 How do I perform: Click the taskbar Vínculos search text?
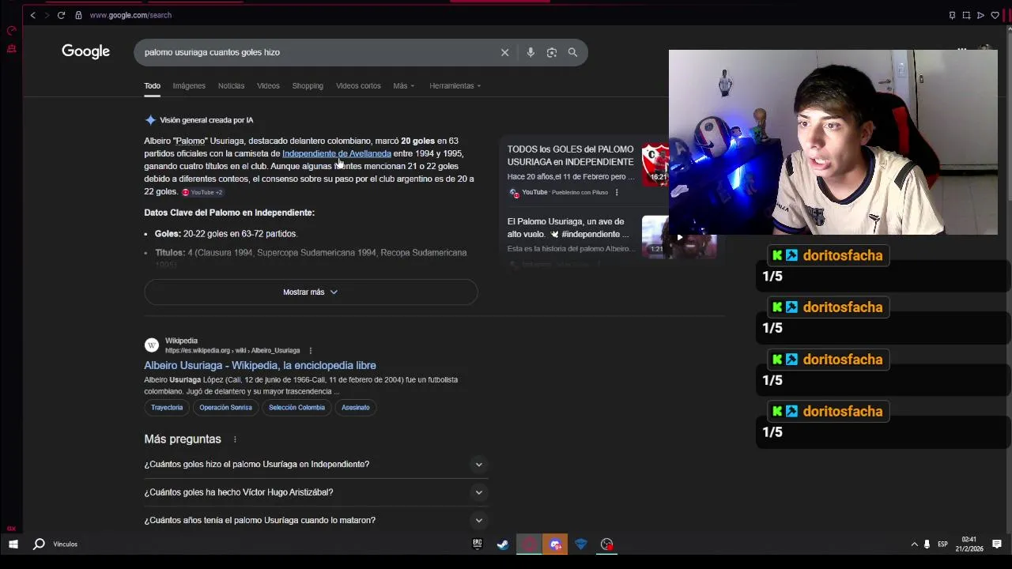click(x=65, y=544)
